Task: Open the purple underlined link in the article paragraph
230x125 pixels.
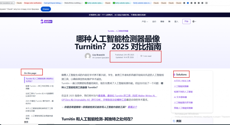Action: point(109,98)
